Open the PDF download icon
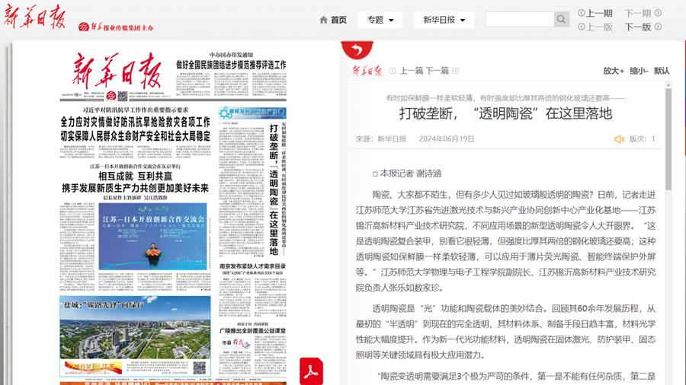The width and height of the screenshot is (686, 385). (311, 371)
